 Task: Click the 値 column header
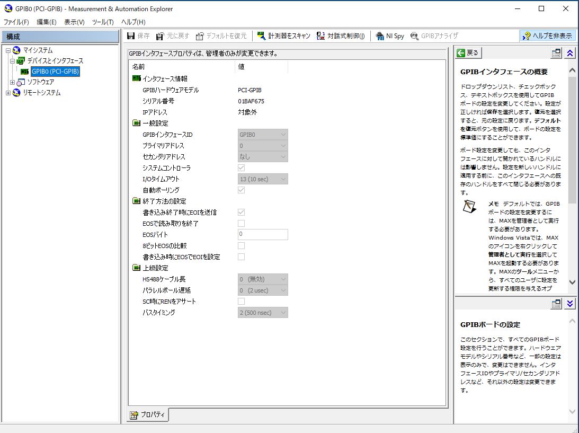click(x=262, y=66)
